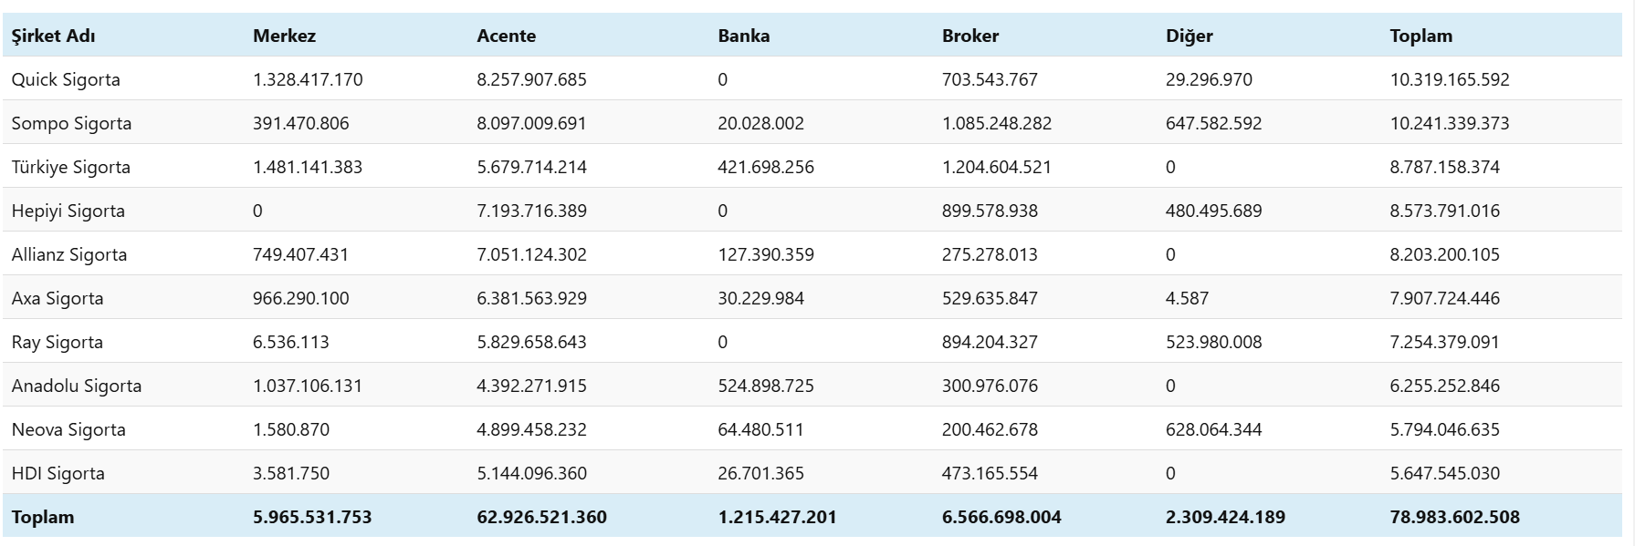Screen dimensions: 1635x546
Task: Click the Toplam footer row label
Action: (42, 517)
